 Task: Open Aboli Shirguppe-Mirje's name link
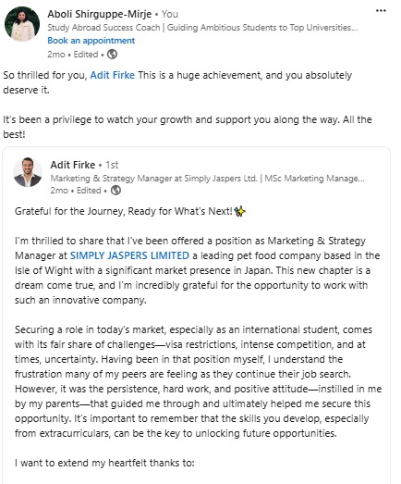pyautogui.click(x=99, y=14)
